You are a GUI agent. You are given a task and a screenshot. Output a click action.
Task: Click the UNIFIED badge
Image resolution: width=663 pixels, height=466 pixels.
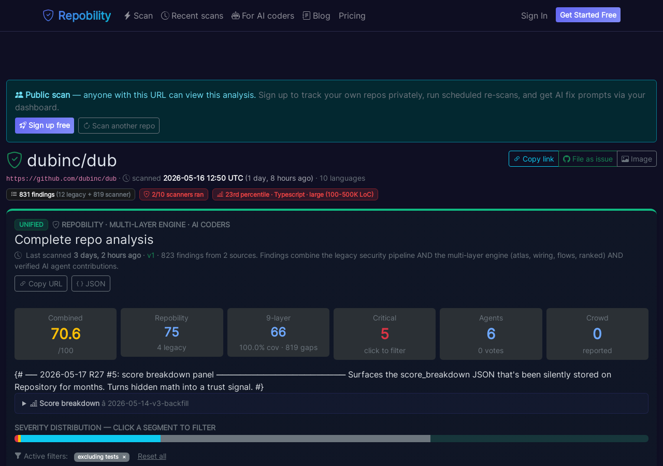click(31, 225)
